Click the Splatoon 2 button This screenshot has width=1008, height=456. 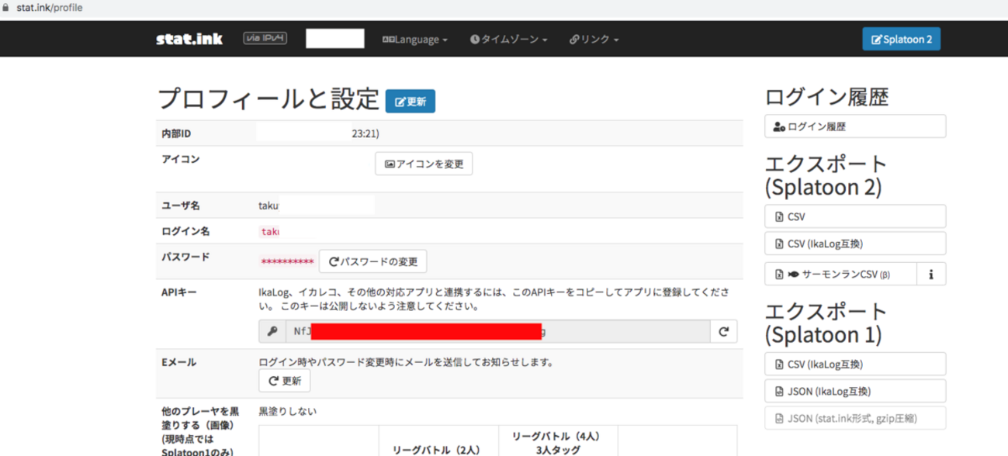[901, 39]
